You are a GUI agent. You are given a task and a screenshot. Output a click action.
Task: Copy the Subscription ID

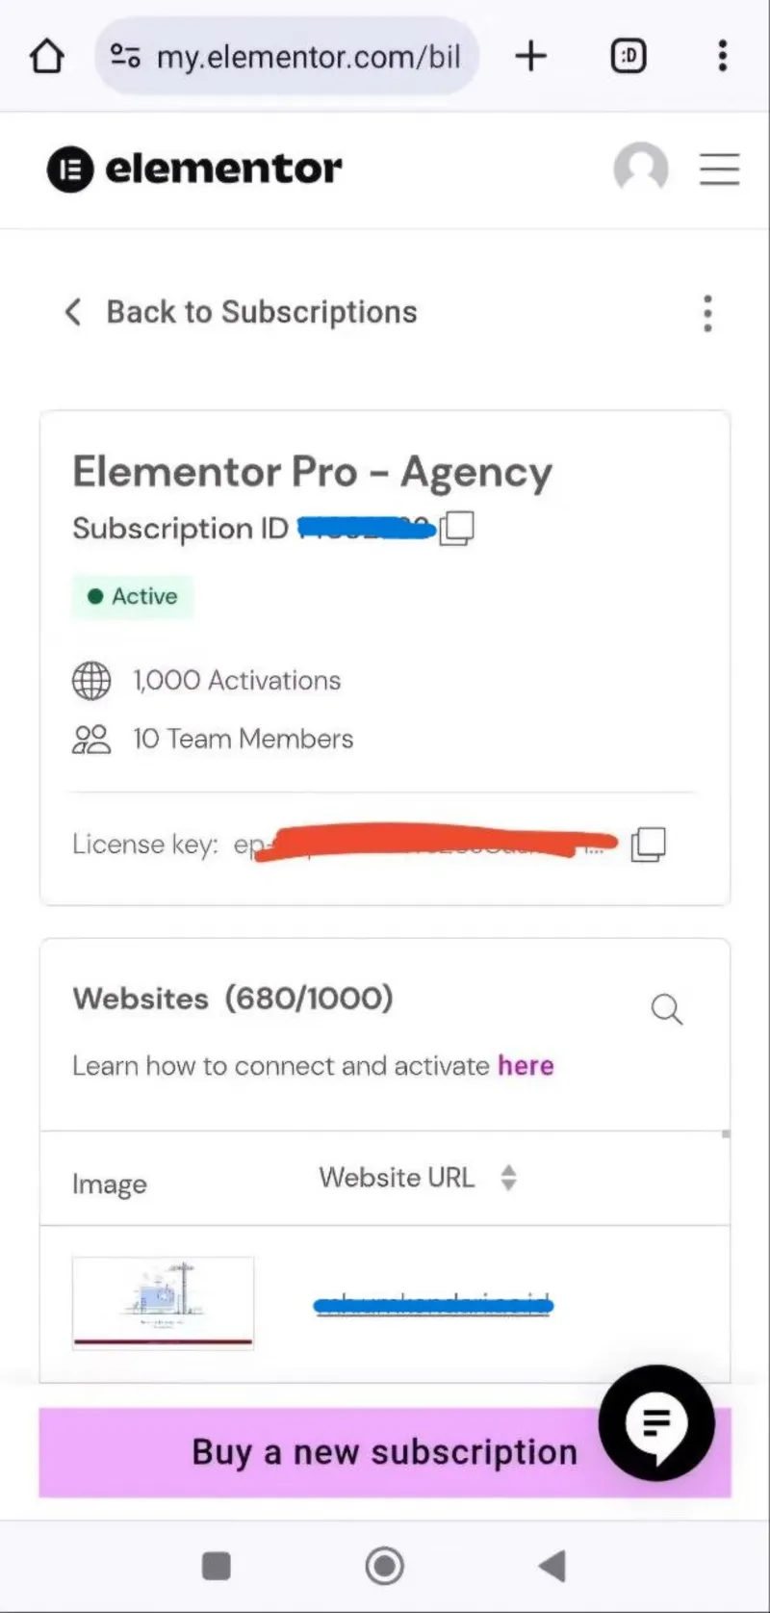click(457, 529)
